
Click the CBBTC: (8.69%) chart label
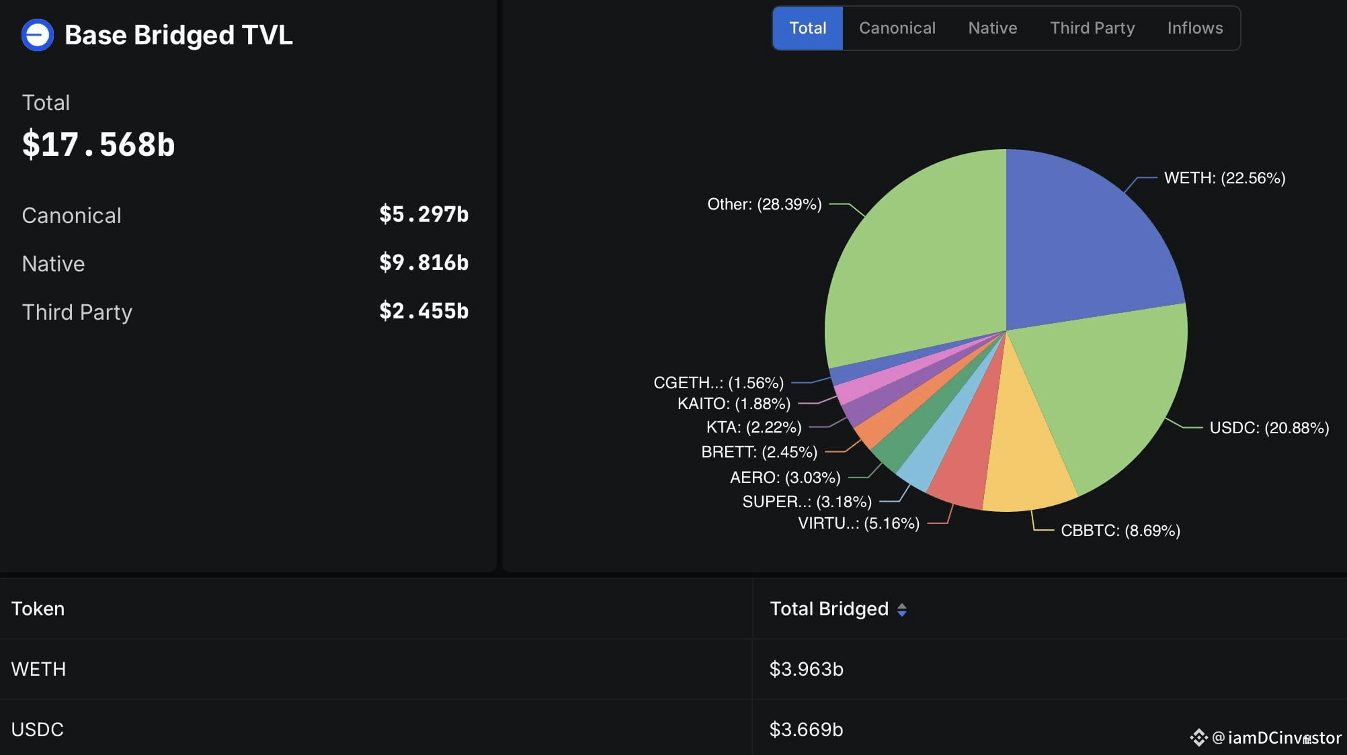[1120, 531]
